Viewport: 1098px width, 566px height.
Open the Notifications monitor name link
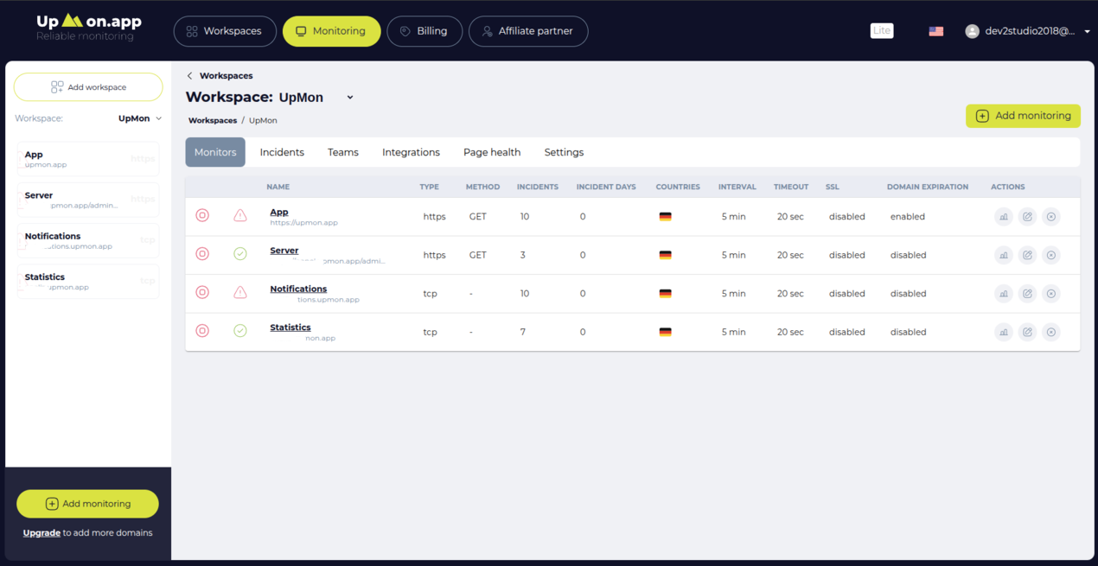tap(298, 289)
